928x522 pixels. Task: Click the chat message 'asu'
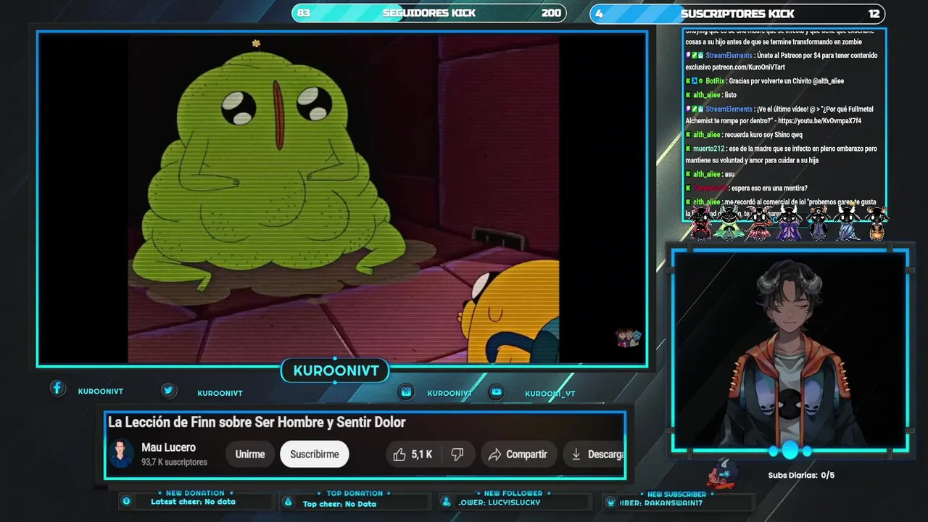(x=729, y=174)
